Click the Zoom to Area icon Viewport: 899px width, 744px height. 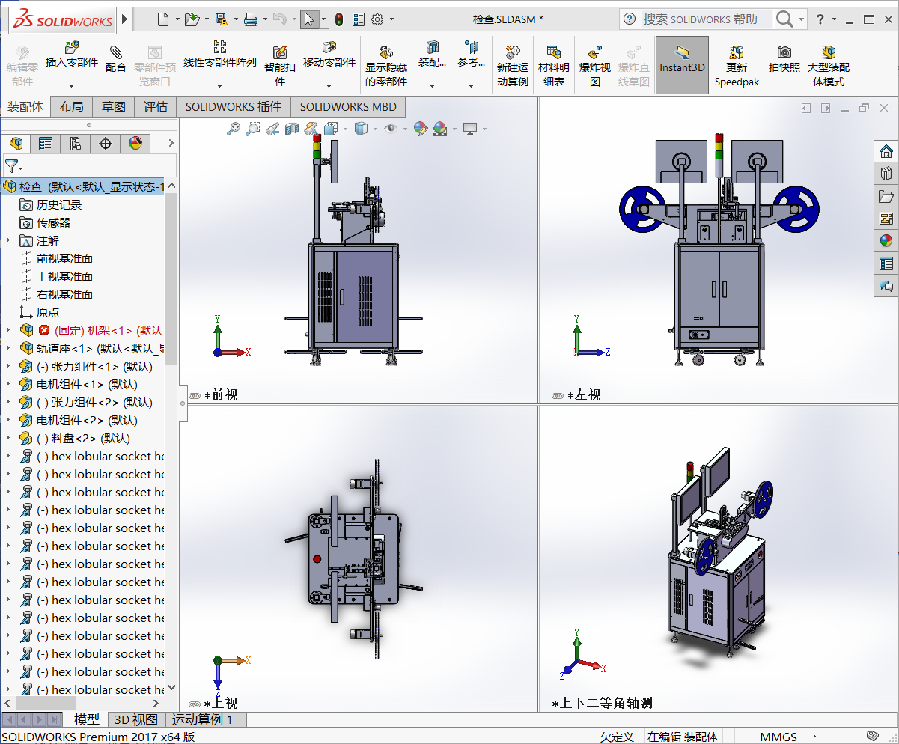tap(253, 129)
